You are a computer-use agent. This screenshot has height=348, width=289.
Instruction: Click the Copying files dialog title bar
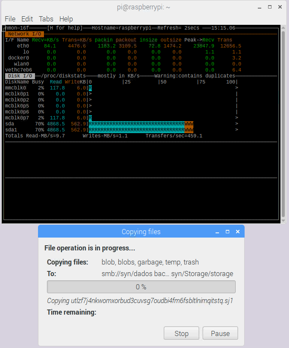point(141,232)
